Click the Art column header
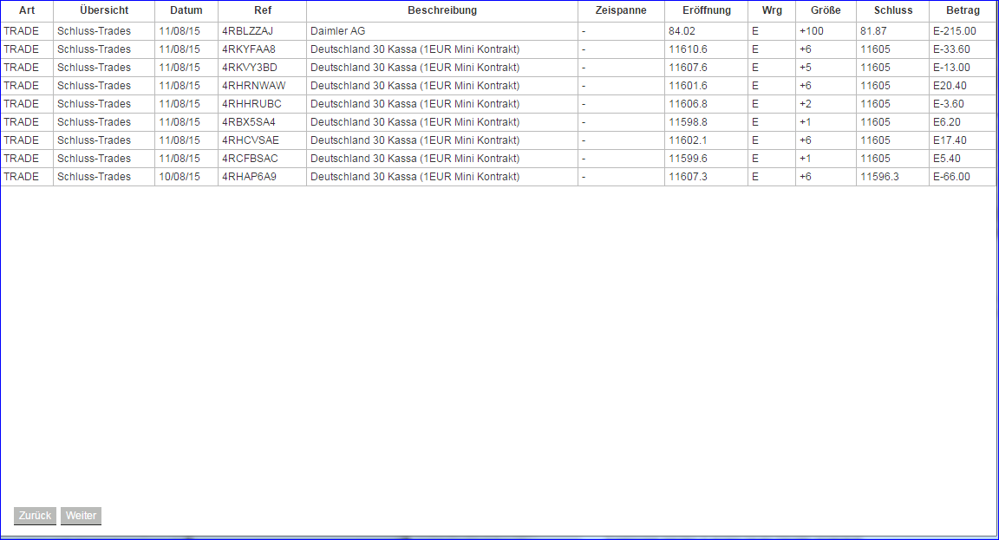This screenshot has height=540, width=999. [x=26, y=10]
